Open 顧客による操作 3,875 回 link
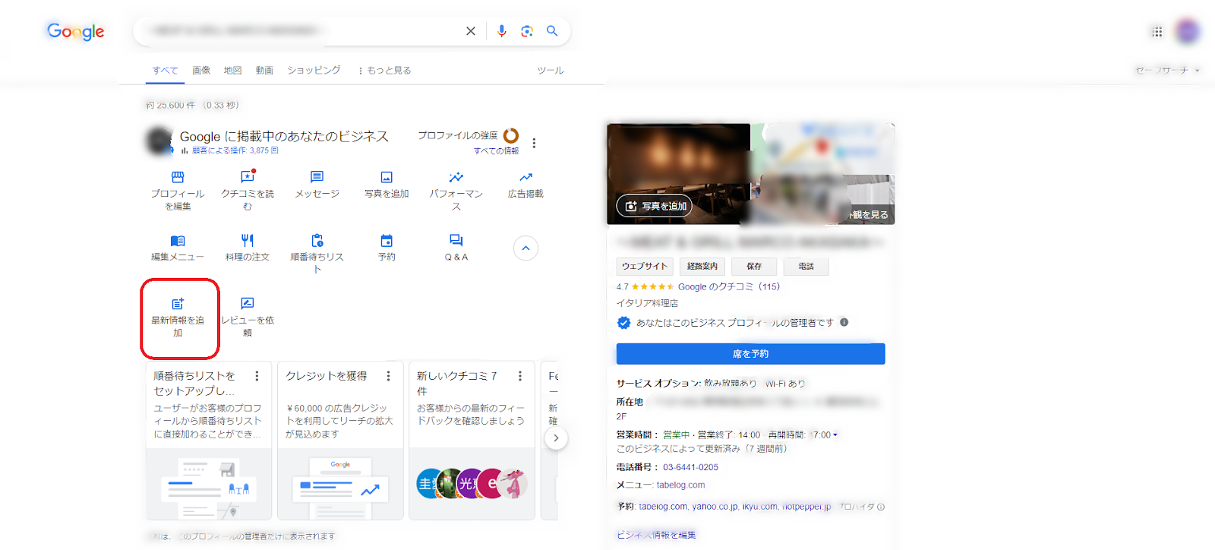This screenshot has height=550, width=1215. (x=235, y=150)
